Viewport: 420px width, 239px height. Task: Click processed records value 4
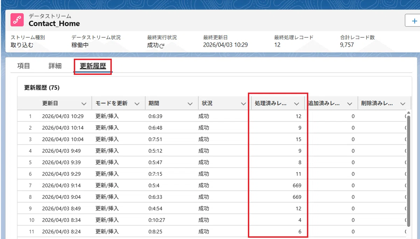point(300,220)
